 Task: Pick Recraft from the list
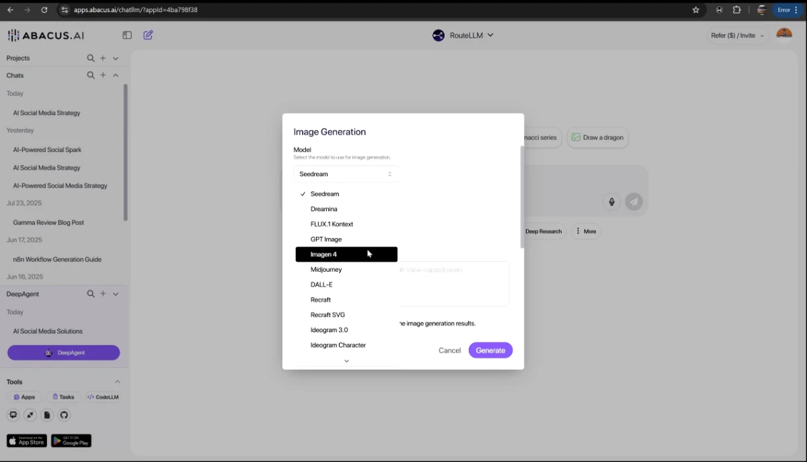346,300
